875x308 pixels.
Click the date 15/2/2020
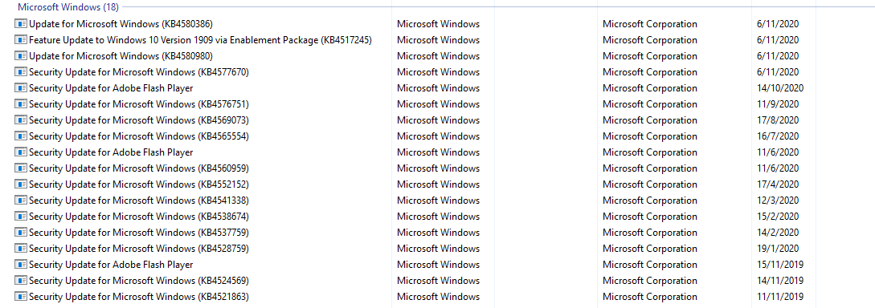pyautogui.click(x=778, y=217)
